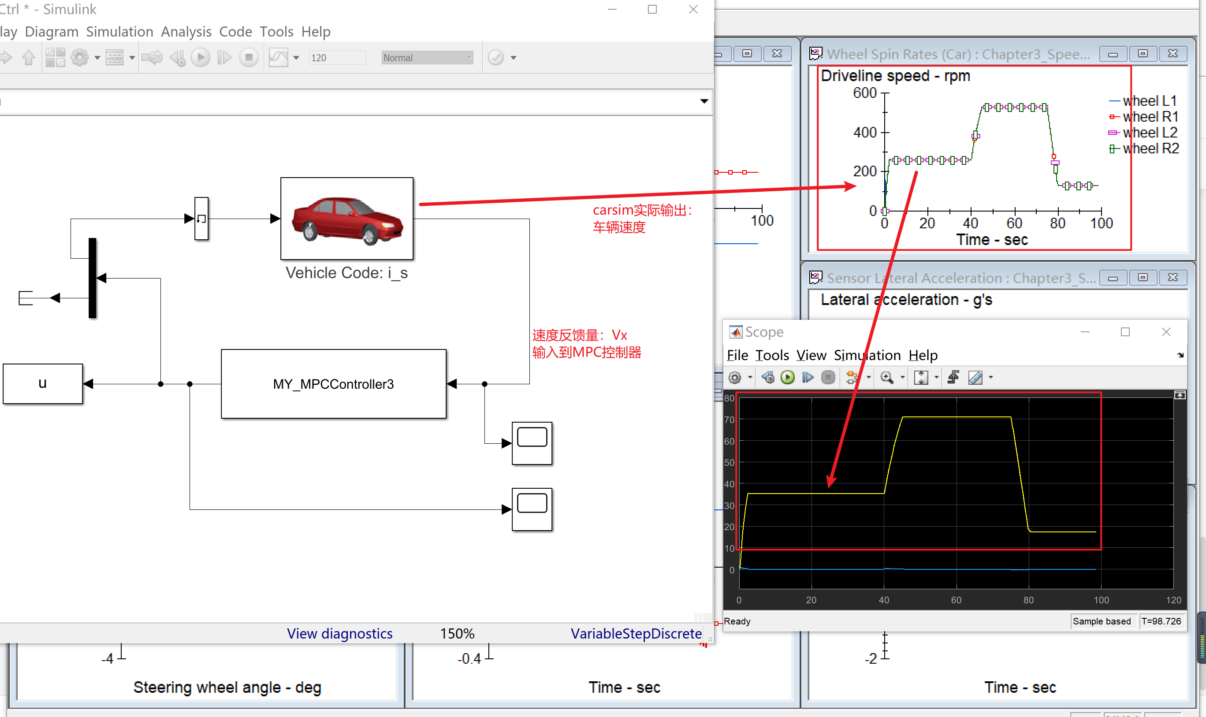Expand the model path bar dropdown
Screen dimensions: 1206x717
pyautogui.click(x=704, y=101)
